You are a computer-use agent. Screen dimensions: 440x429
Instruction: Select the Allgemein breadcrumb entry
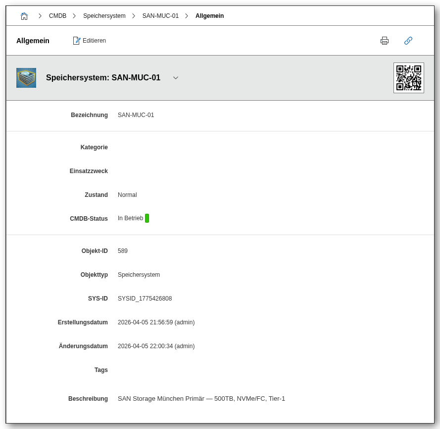click(209, 16)
